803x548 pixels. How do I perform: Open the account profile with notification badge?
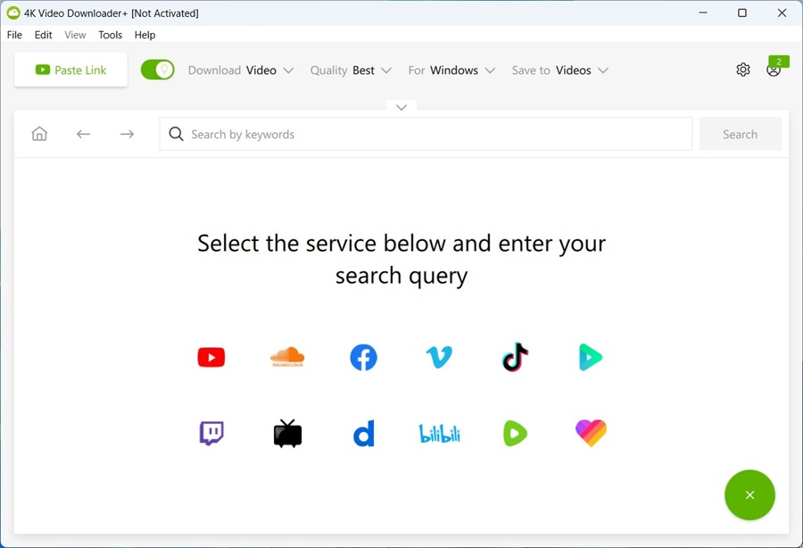click(773, 70)
